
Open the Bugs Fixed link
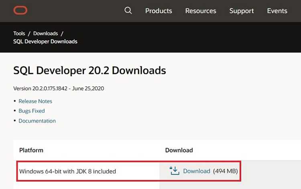click(32, 111)
